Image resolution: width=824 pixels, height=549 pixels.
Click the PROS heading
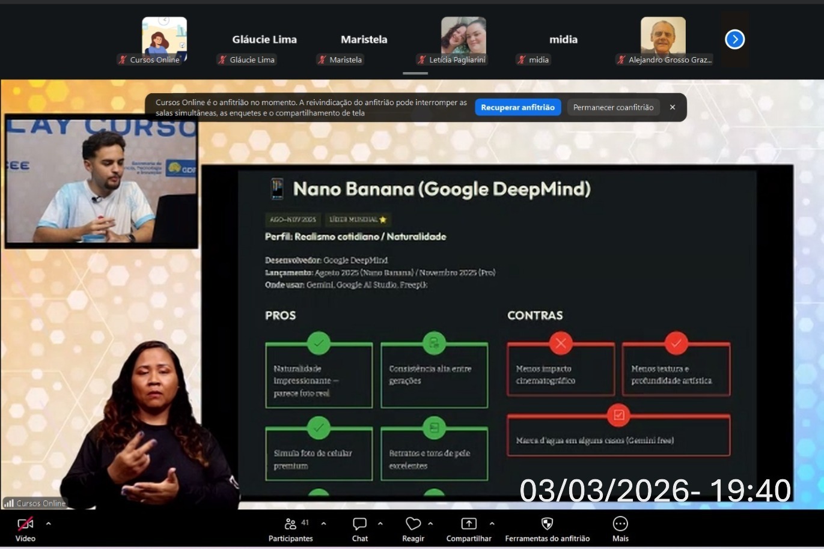click(281, 315)
